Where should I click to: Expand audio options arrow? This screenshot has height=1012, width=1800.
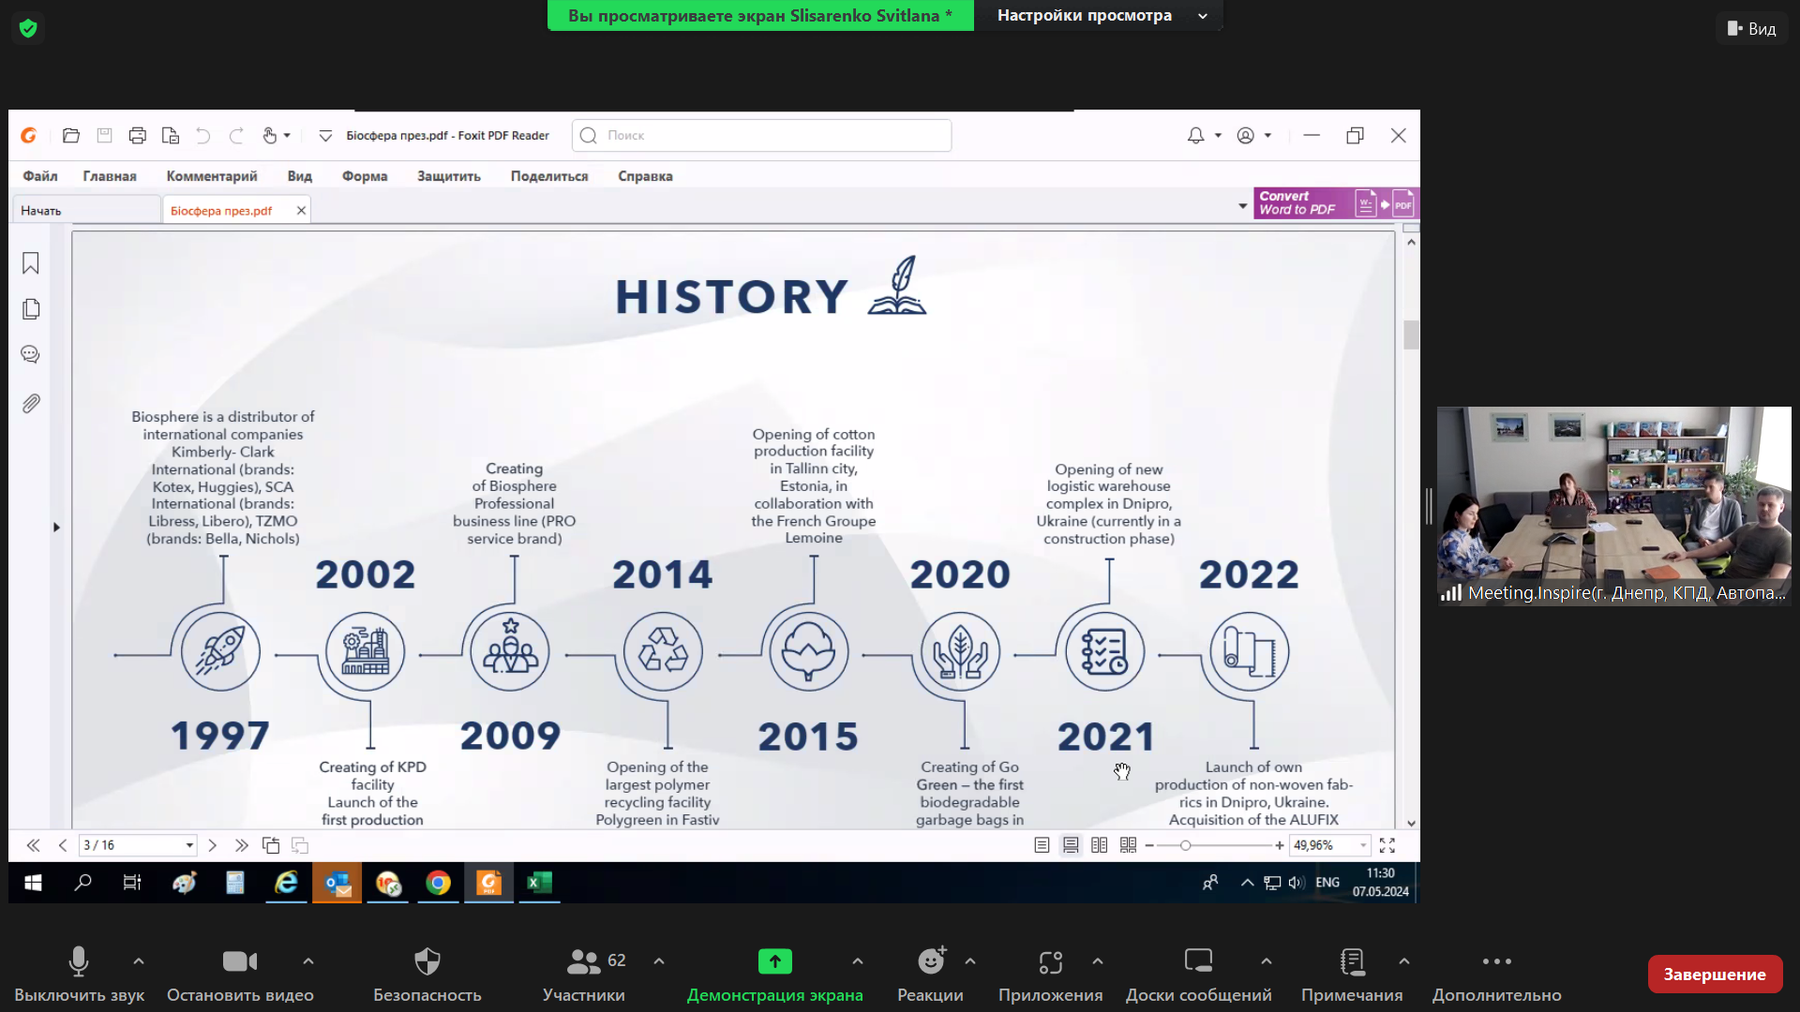click(139, 961)
